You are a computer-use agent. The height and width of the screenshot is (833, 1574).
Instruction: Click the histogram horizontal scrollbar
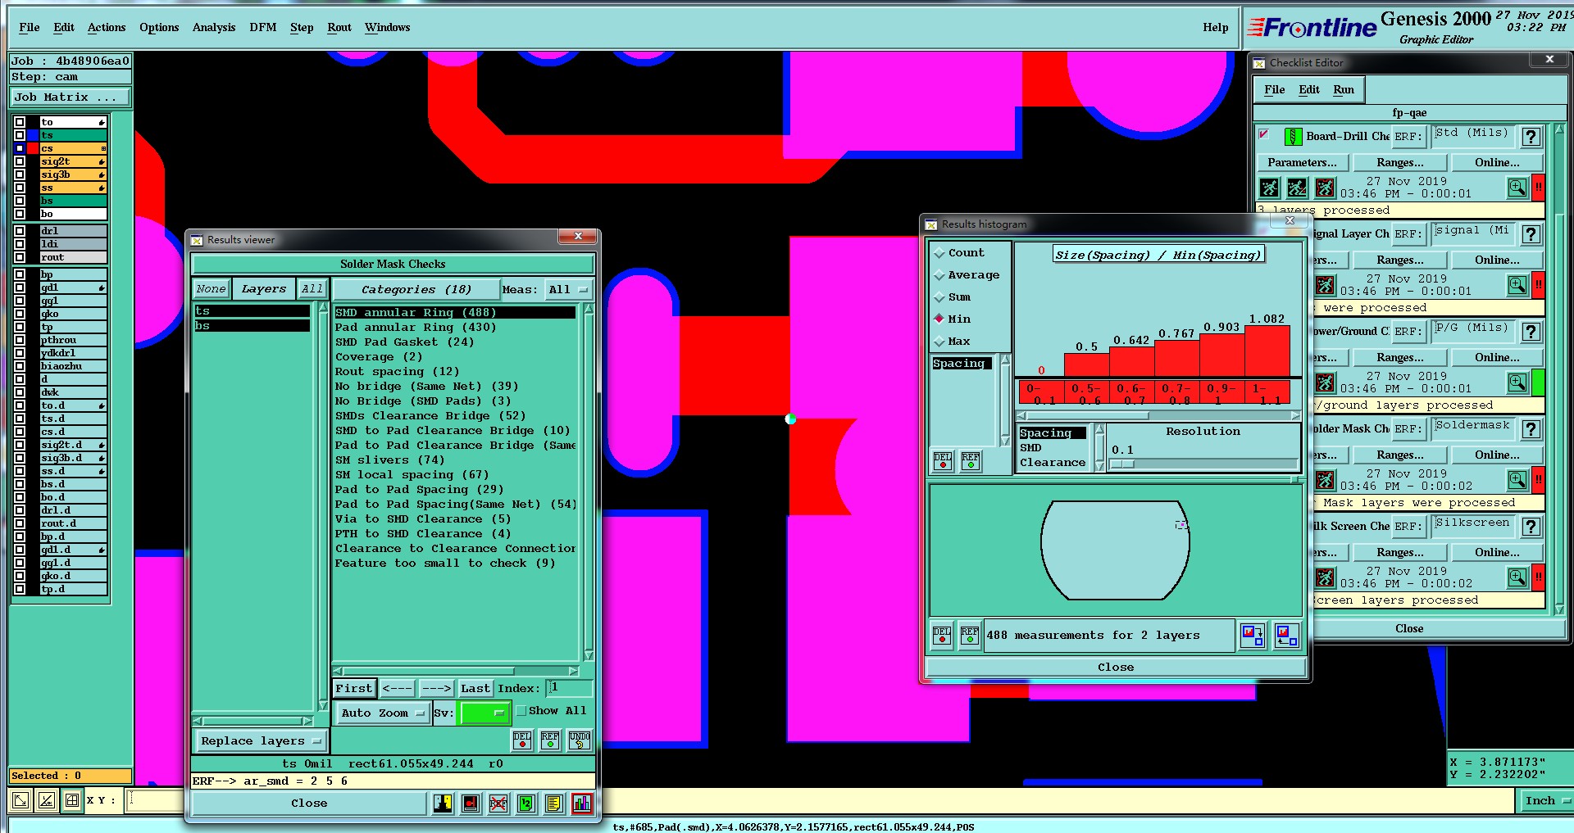[1158, 415]
